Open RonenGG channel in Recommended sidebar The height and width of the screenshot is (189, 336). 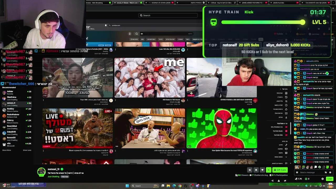tap(17, 139)
